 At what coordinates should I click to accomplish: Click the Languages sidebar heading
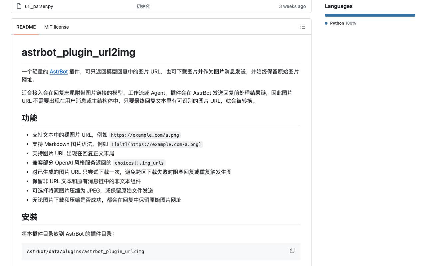tap(338, 6)
